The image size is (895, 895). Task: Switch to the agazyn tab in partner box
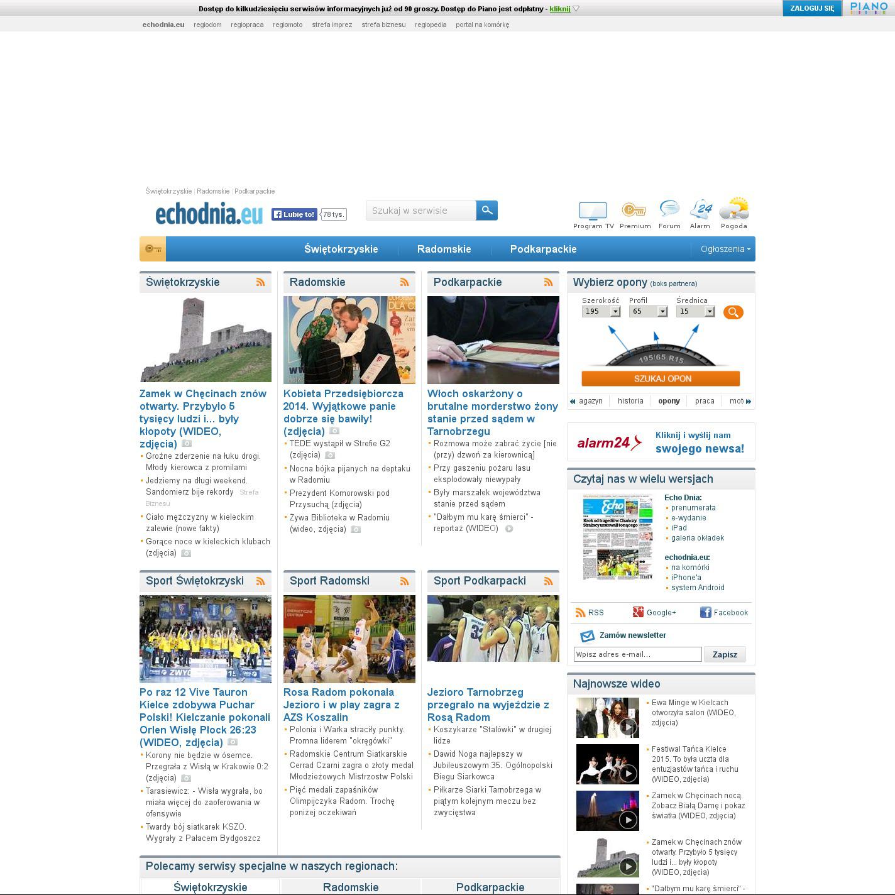[x=591, y=401]
